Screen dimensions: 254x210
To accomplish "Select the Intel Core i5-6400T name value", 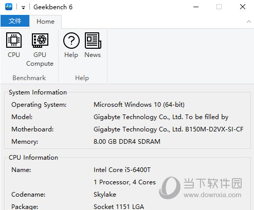I will 122,170.
